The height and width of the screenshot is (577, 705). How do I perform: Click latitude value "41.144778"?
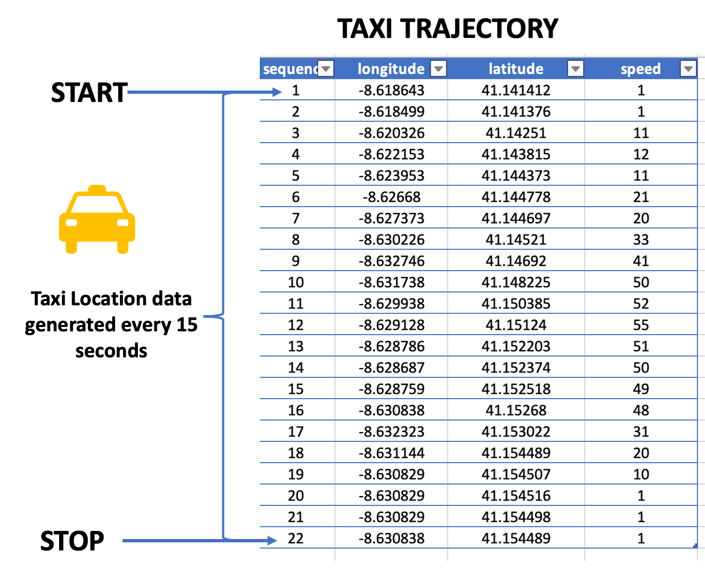coord(516,197)
